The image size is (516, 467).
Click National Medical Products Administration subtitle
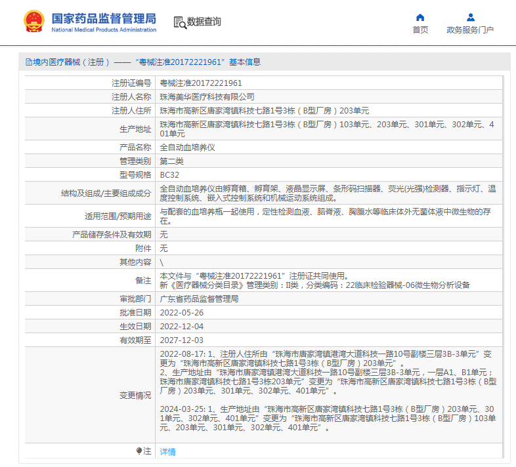point(104,30)
